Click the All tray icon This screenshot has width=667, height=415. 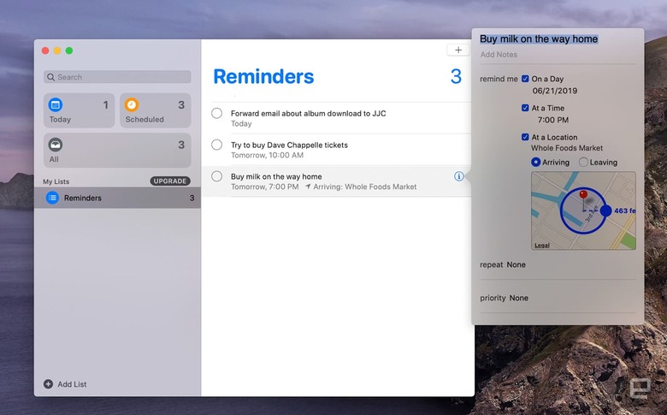click(56, 145)
